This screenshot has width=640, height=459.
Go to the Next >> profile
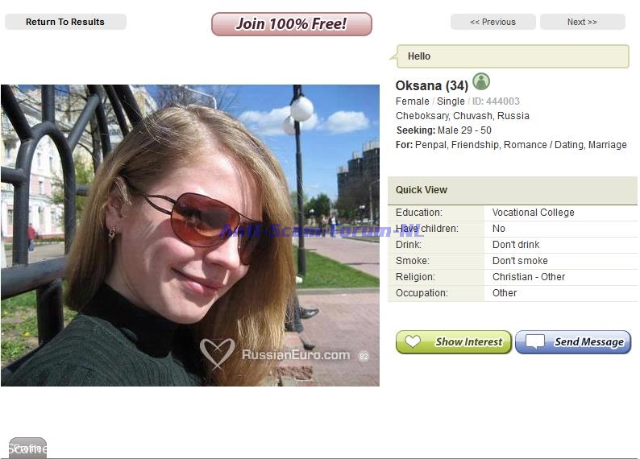pos(582,22)
